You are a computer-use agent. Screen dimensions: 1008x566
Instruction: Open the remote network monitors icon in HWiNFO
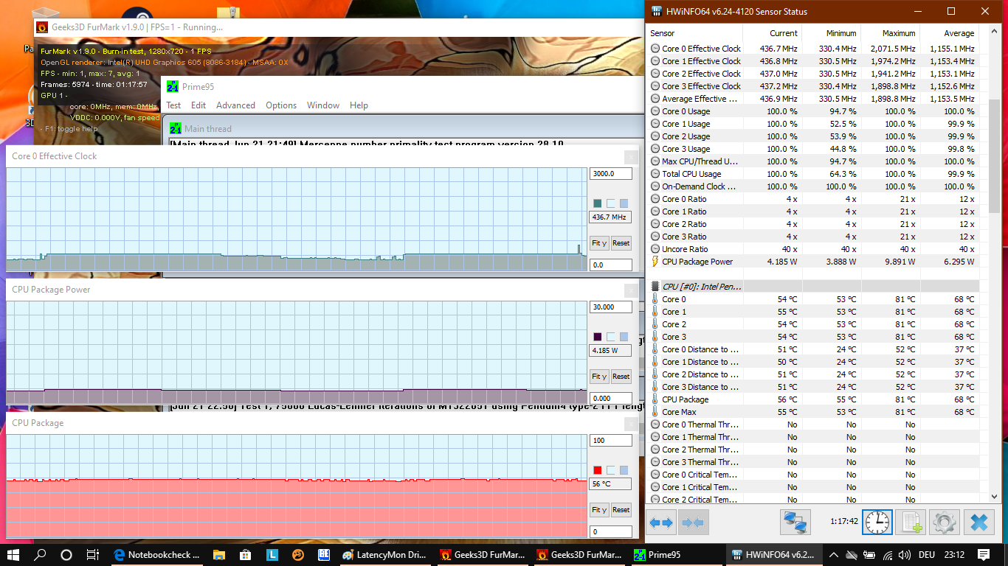[x=795, y=523]
